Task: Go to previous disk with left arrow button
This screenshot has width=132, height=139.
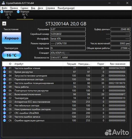Action: (4, 24)
